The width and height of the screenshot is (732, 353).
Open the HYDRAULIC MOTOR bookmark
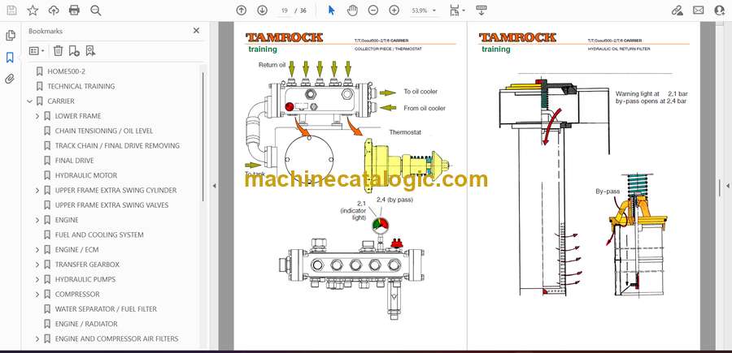86,175
